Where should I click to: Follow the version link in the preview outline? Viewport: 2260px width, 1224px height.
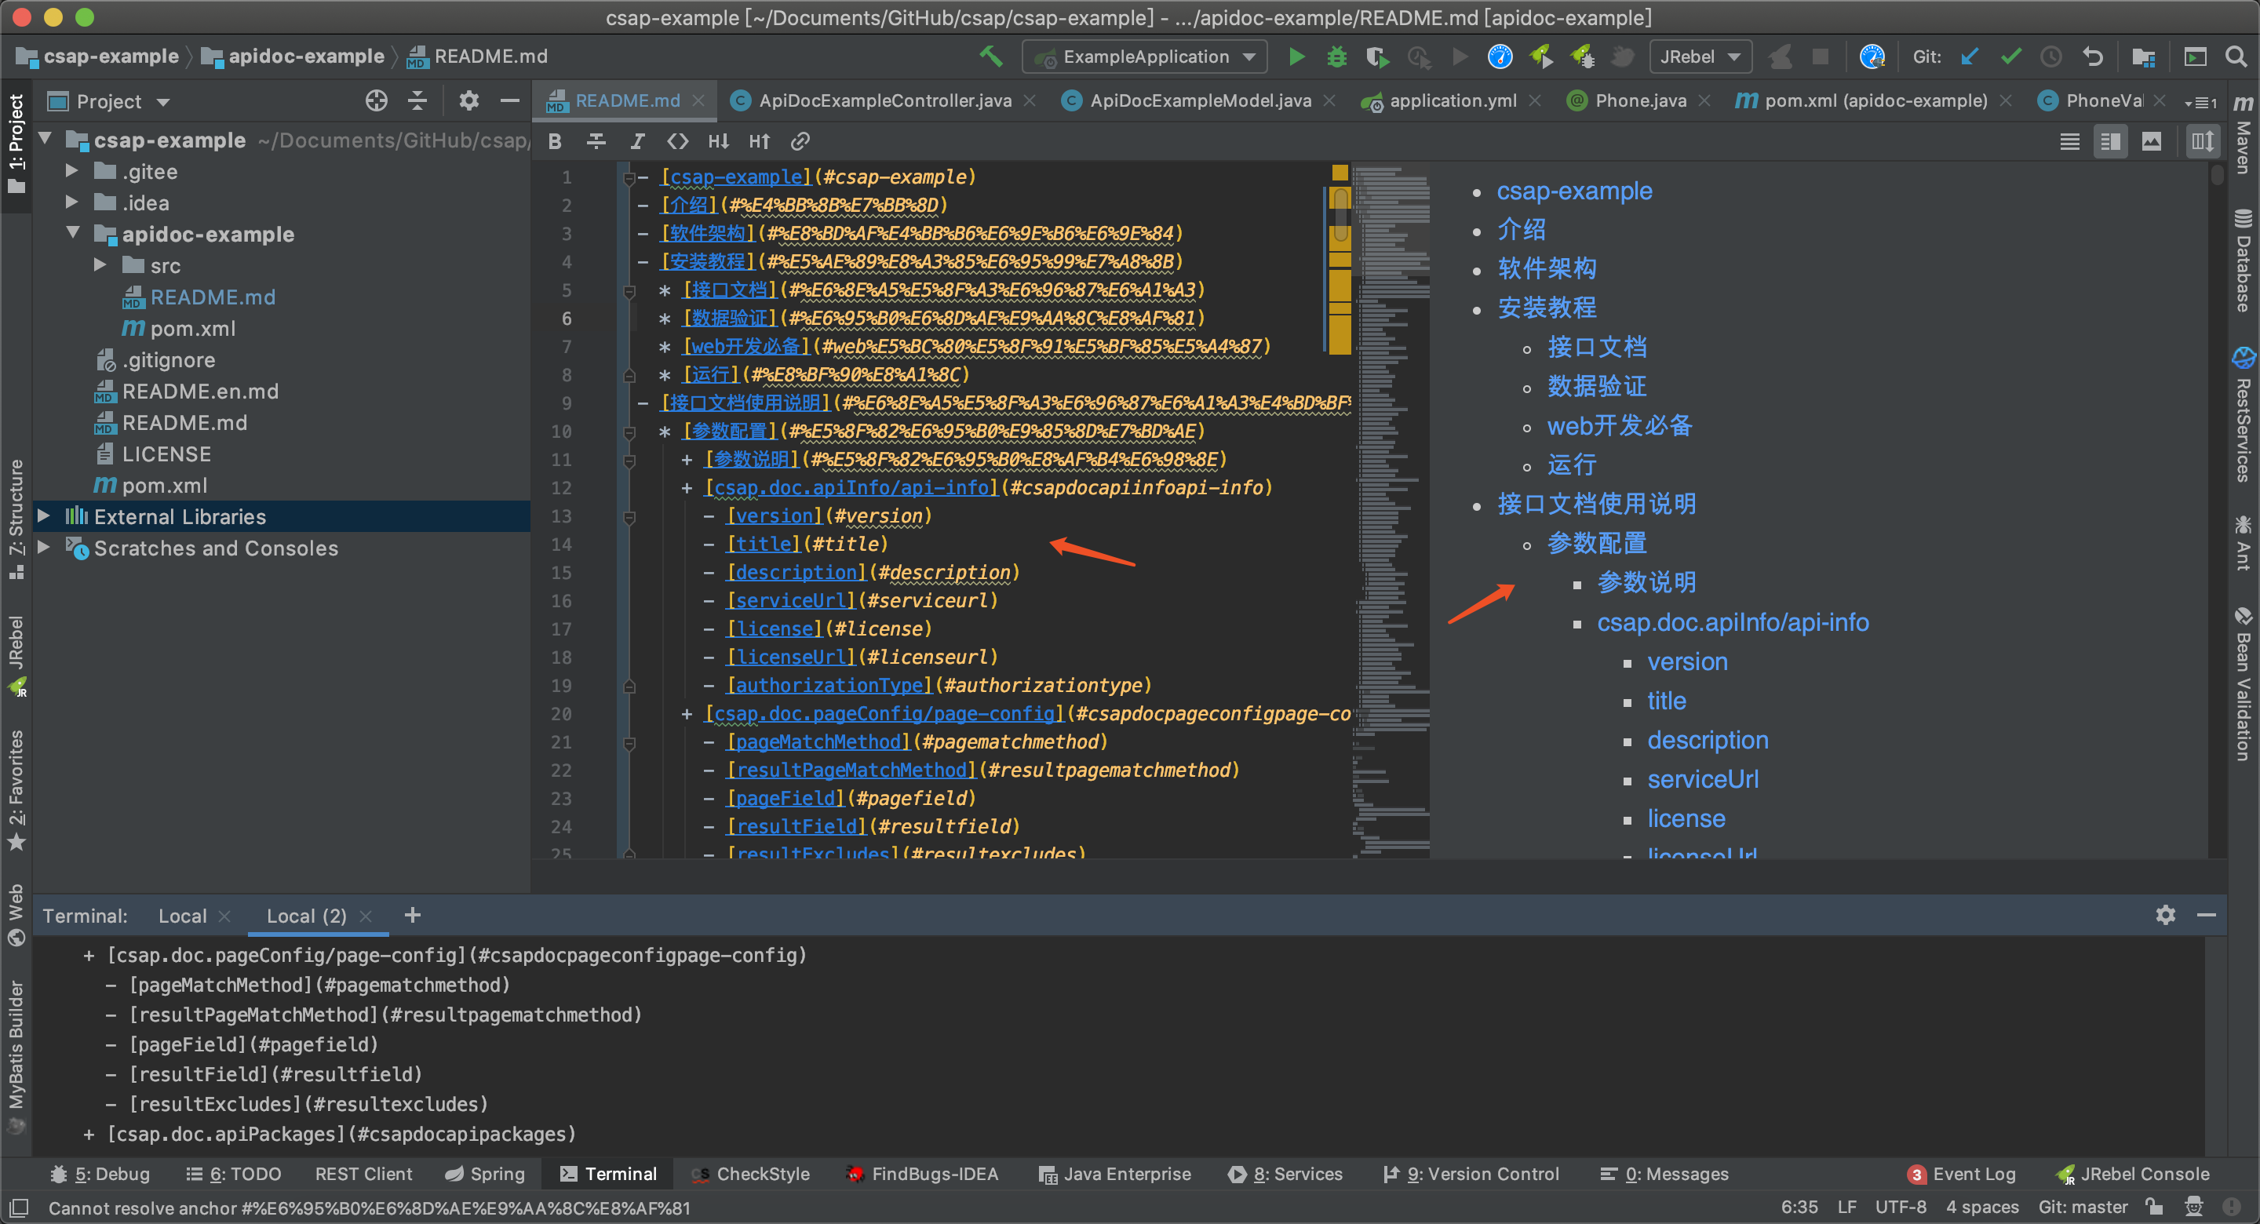(x=1687, y=661)
